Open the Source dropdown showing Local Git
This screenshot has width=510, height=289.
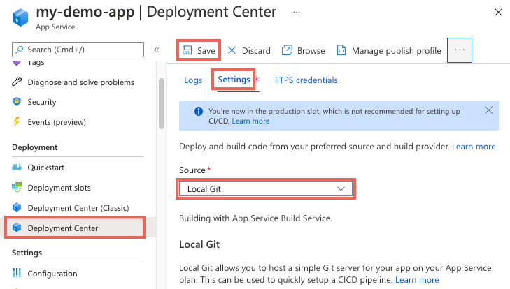point(266,189)
